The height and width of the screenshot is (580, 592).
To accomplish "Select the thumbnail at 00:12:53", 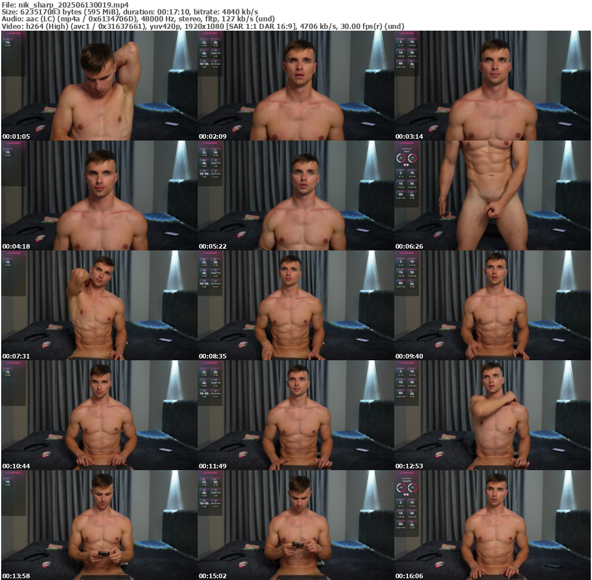I will pyautogui.click(x=492, y=415).
